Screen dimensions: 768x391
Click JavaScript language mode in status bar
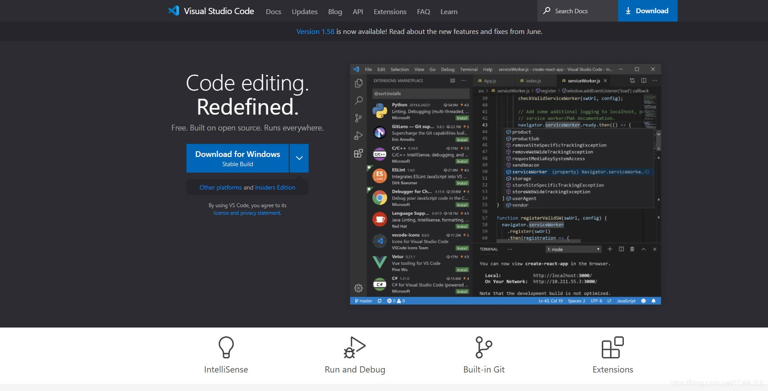(x=626, y=301)
